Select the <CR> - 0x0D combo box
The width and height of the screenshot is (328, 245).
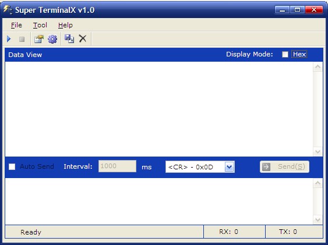(x=200, y=167)
